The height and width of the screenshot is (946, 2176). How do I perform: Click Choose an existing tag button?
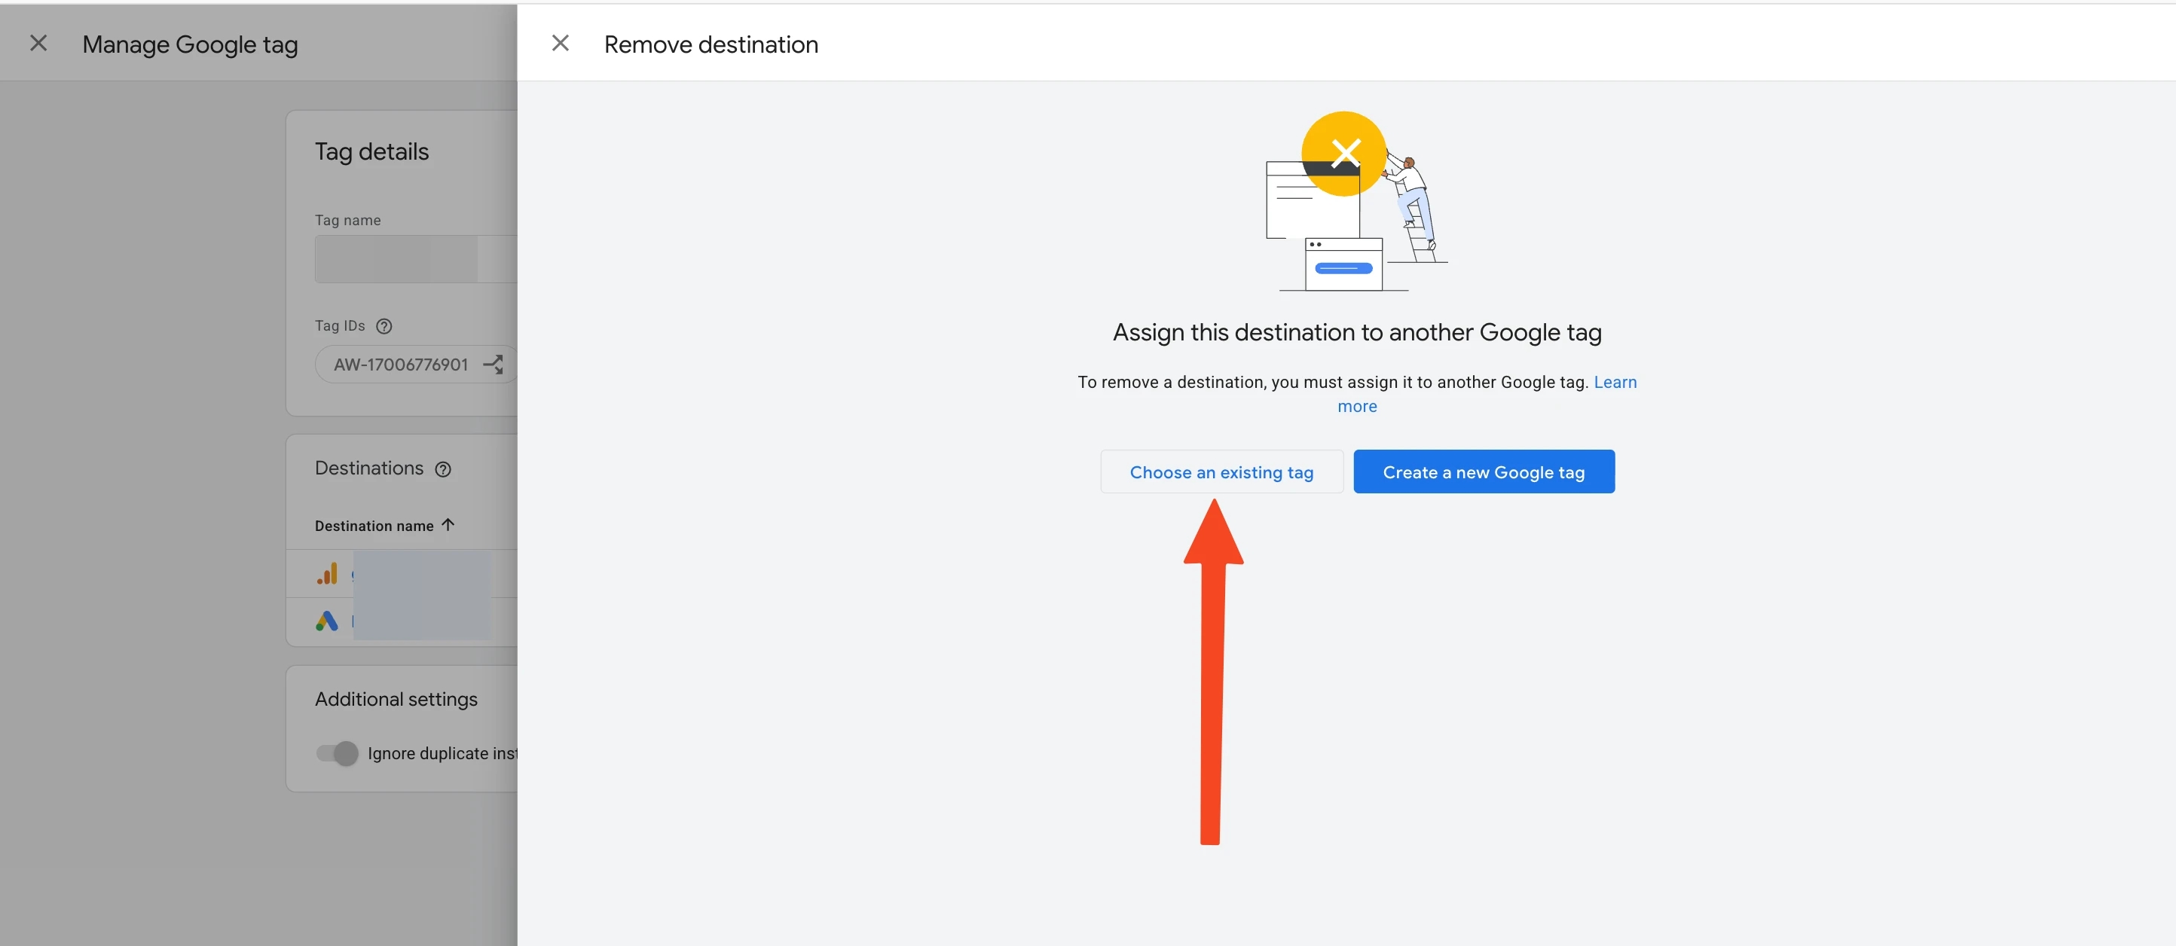click(1221, 471)
